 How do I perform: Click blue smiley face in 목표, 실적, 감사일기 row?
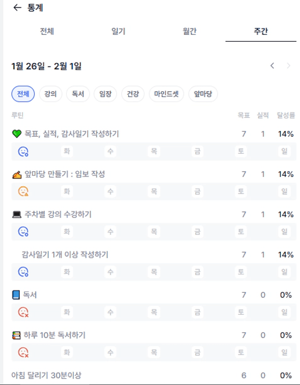tap(23, 151)
